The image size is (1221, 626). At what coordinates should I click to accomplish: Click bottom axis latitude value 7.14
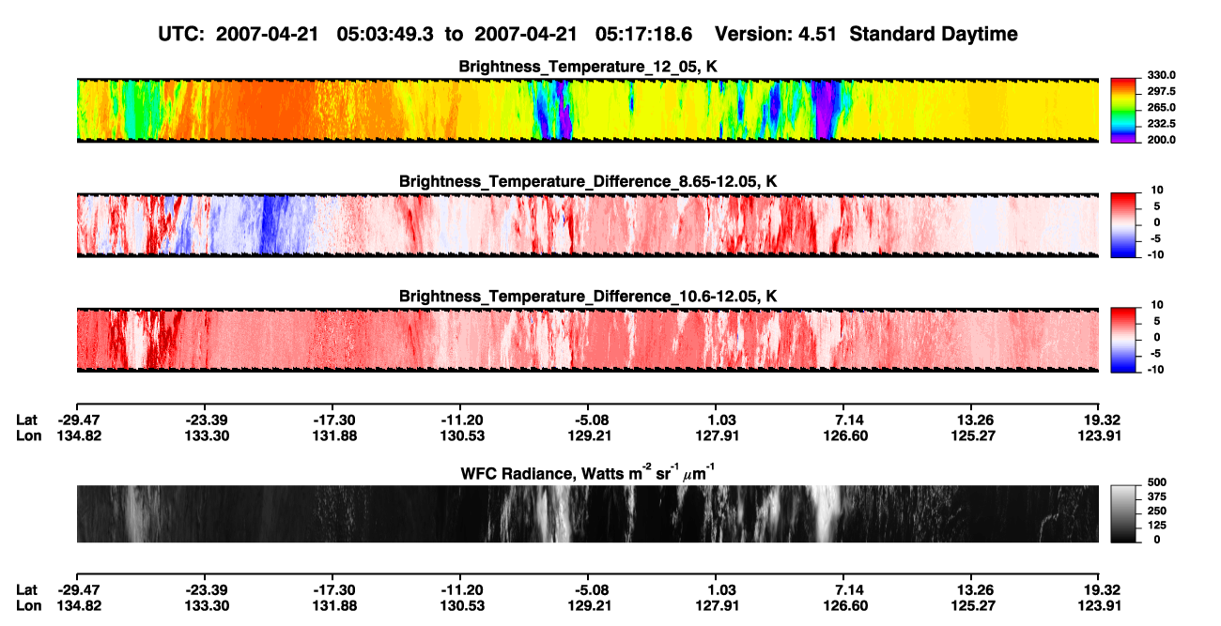pos(843,589)
